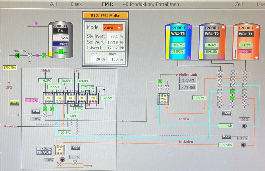Click the Entladen circuit pump icon
The height and width of the screenshot is (171, 265).
(243, 145)
